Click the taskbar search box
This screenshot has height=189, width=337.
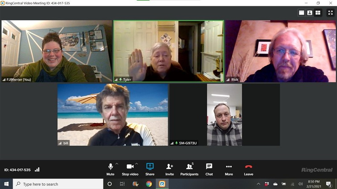click(58, 184)
